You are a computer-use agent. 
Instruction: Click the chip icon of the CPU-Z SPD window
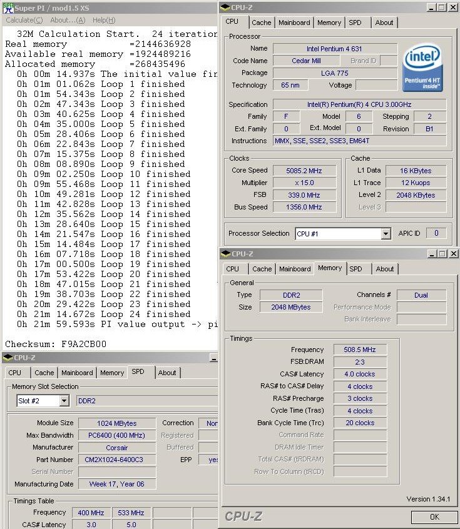(8, 358)
